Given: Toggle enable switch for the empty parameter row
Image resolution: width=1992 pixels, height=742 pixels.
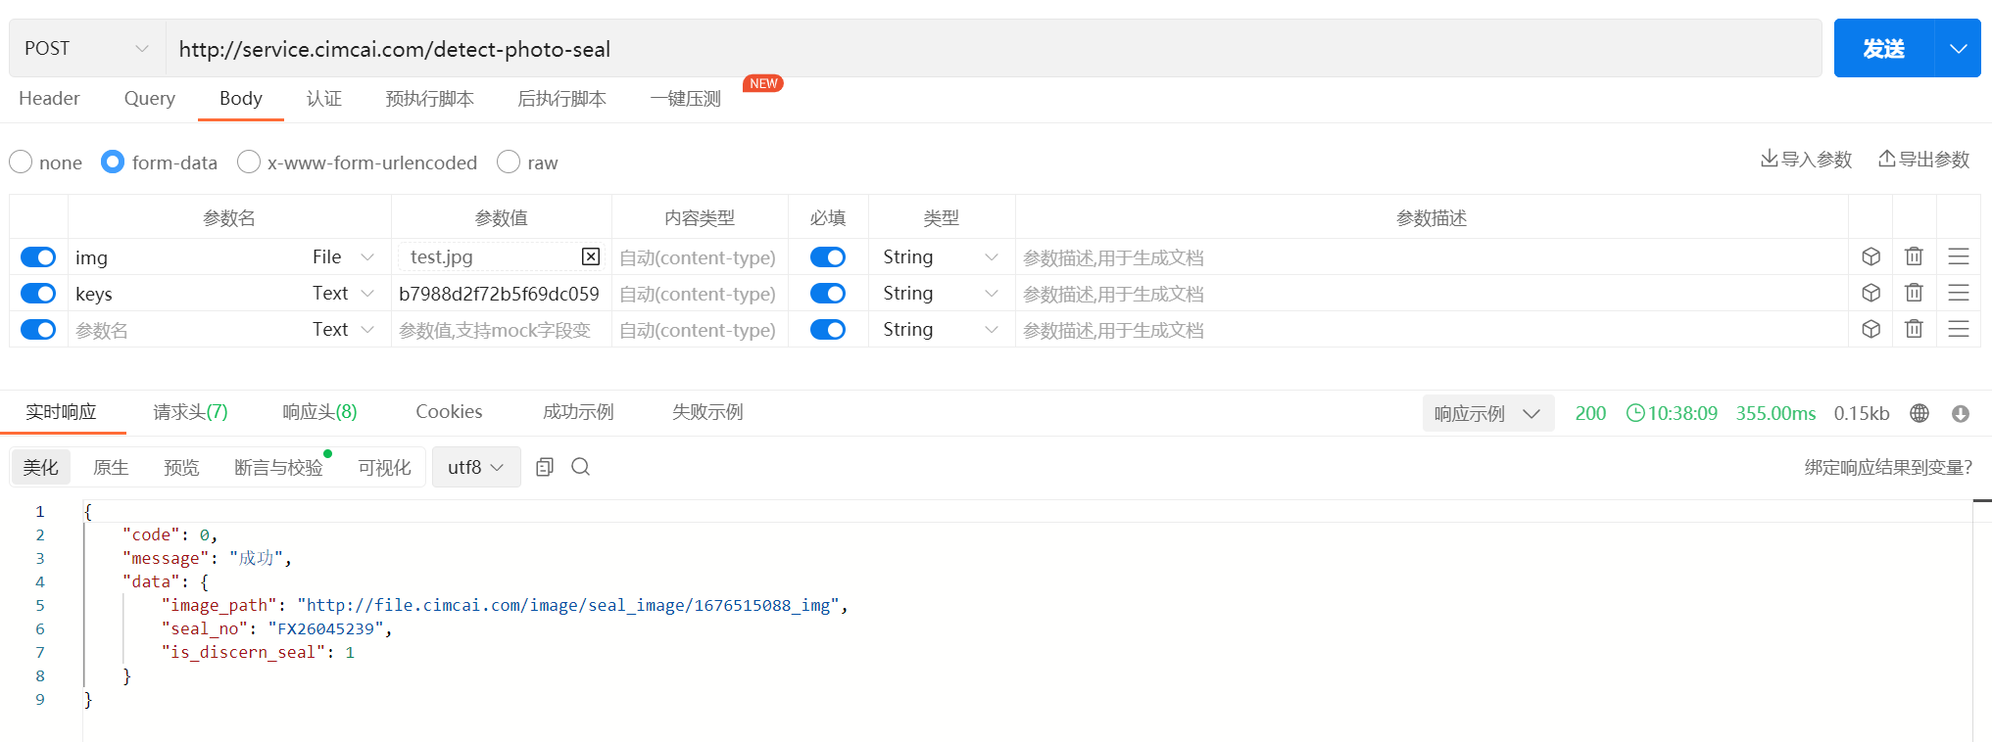Looking at the screenshot, I should tap(38, 329).
